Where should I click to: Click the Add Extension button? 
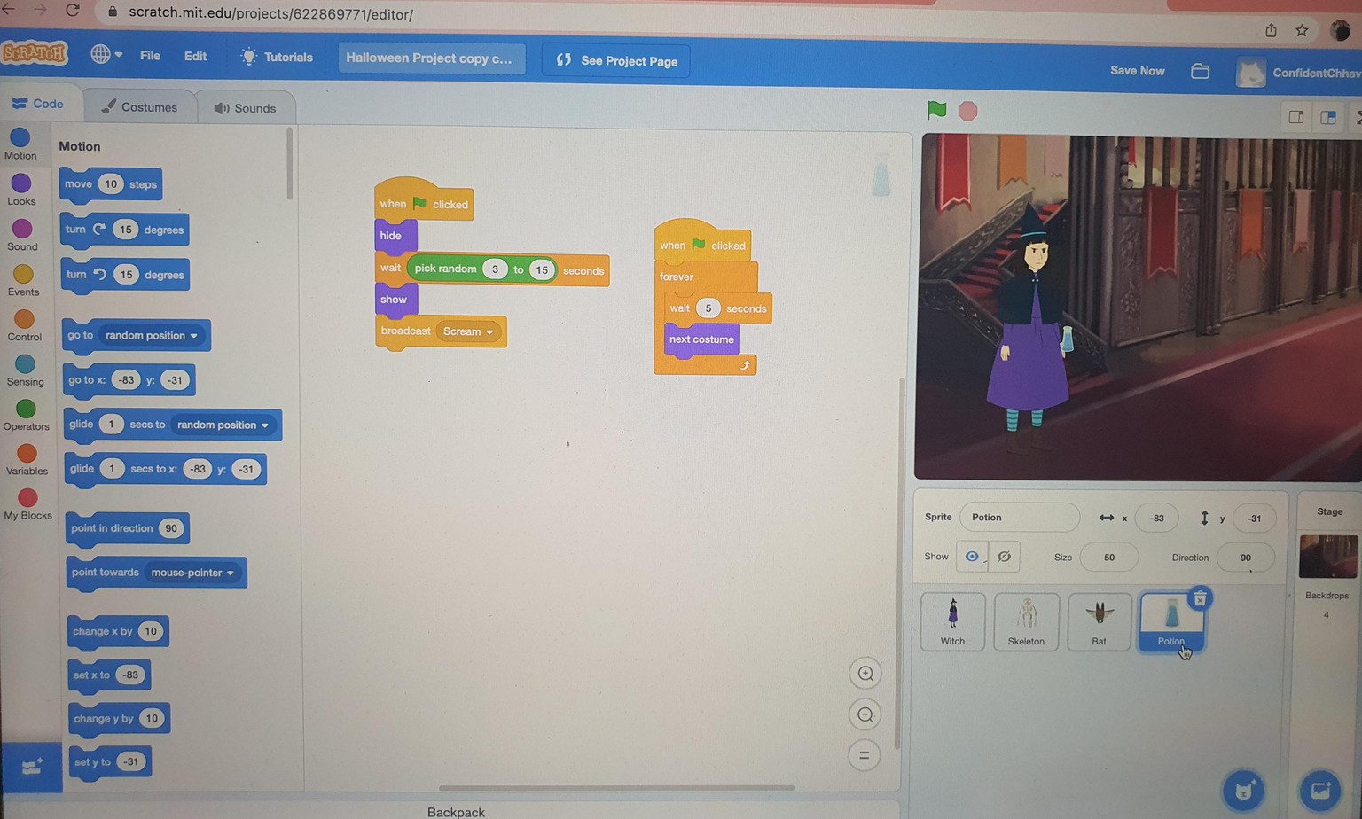tap(32, 767)
